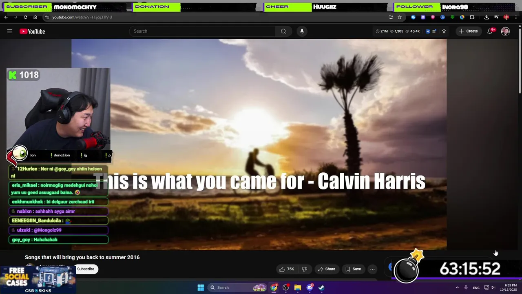Image resolution: width=522 pixels, height=294 pixels.
Task: Click the purple extension icon in the toolbar
Action: [423, 17]
